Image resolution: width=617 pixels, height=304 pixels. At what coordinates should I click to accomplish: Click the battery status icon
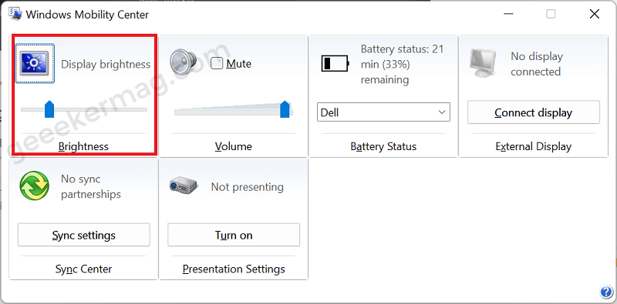point(335,63)
